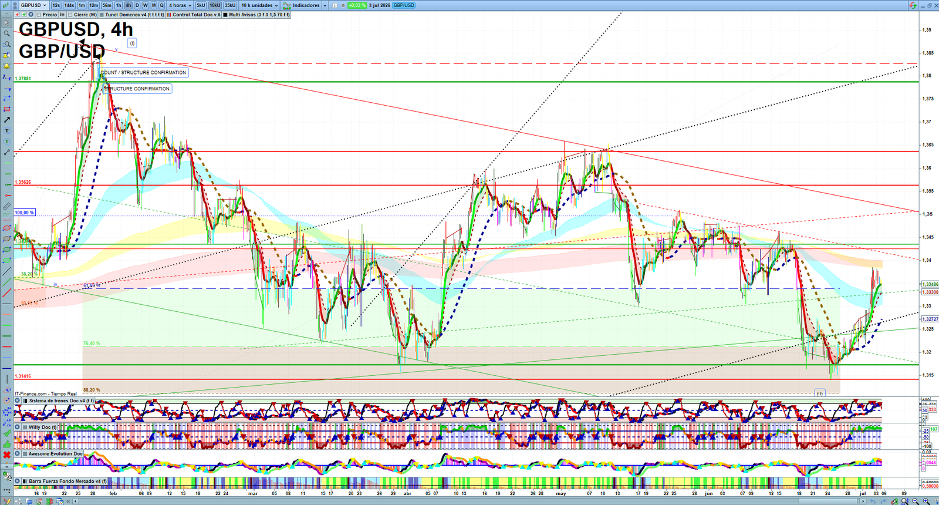This screenshot has height=505, width=939.
Task: Click the GBP/USD blue badge
Action: point(404,5)
